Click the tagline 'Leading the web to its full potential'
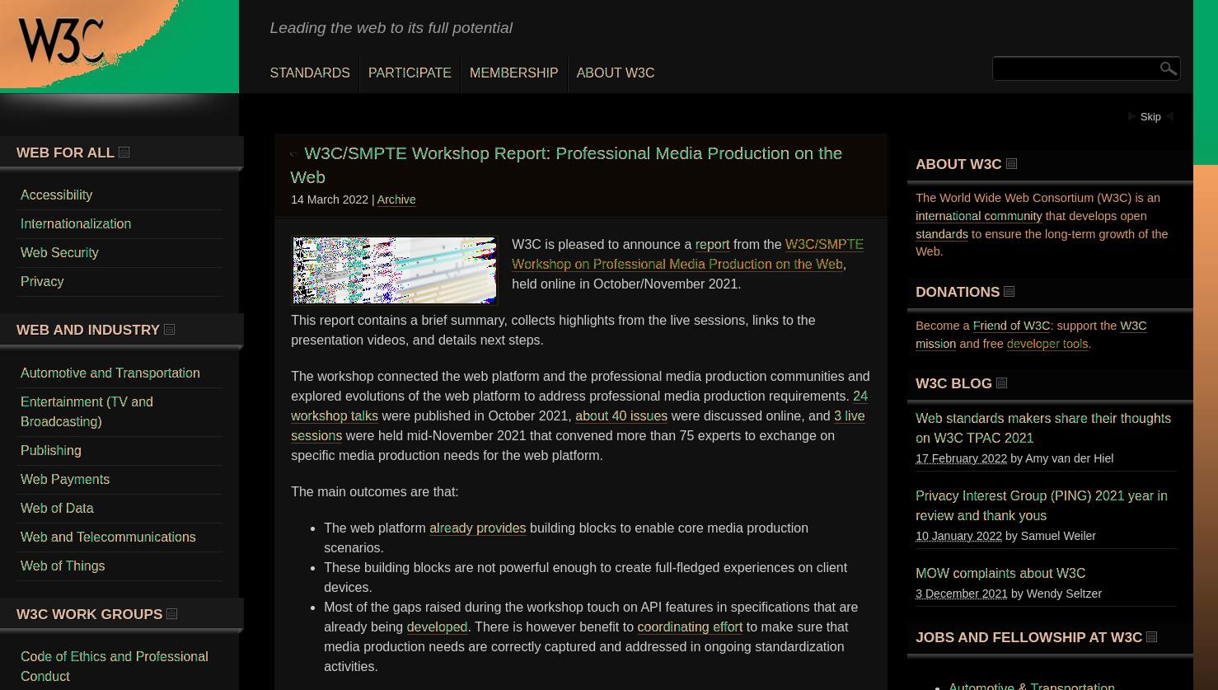Viewport: 1218px width, 690px height. tap(391, 28)
